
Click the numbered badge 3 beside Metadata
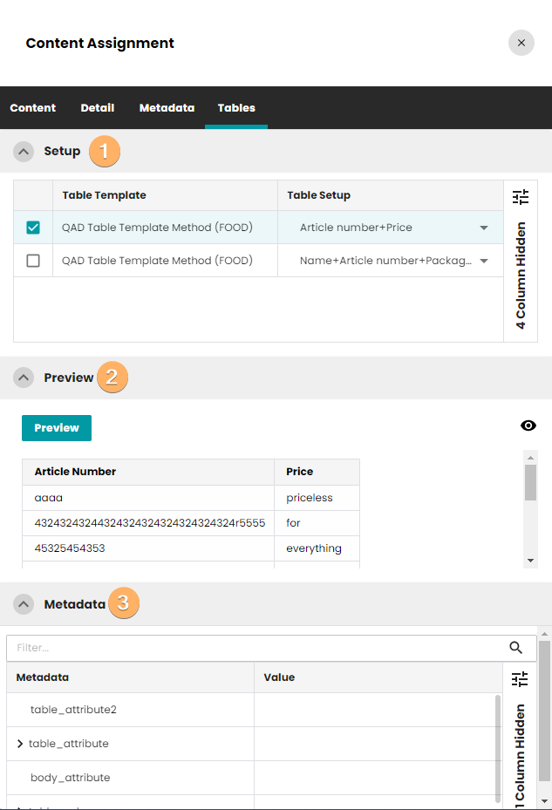point(124,602)
